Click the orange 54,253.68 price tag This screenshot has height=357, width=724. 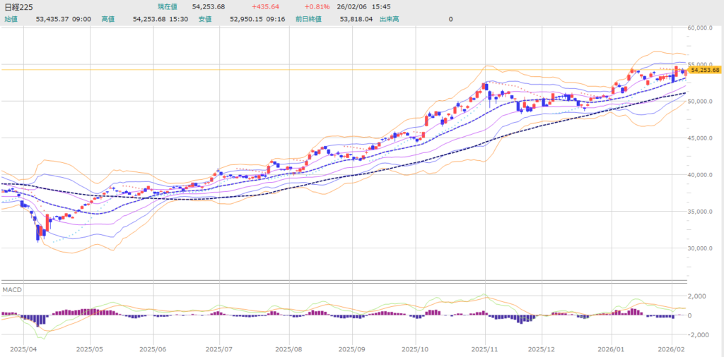(704, 70)
